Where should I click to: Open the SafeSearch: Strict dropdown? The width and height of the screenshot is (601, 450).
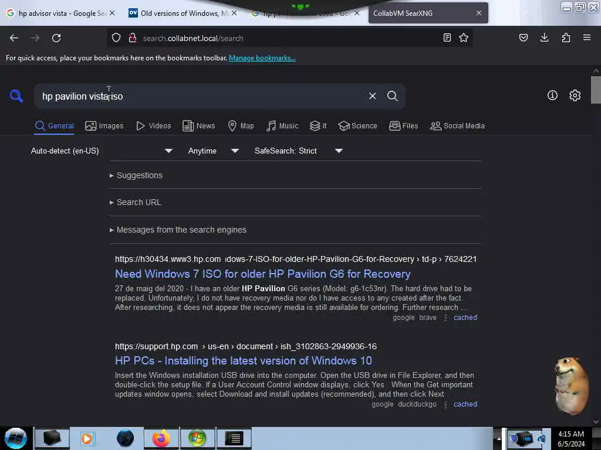(x=298, y=151)
